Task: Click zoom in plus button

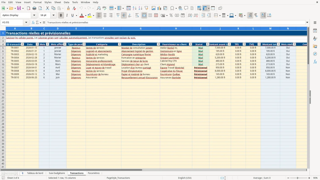Action: click(309, 178)
